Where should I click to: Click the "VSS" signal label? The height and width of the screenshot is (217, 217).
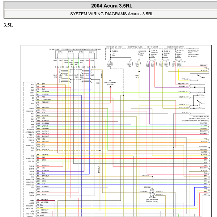[x=33, y=188]
